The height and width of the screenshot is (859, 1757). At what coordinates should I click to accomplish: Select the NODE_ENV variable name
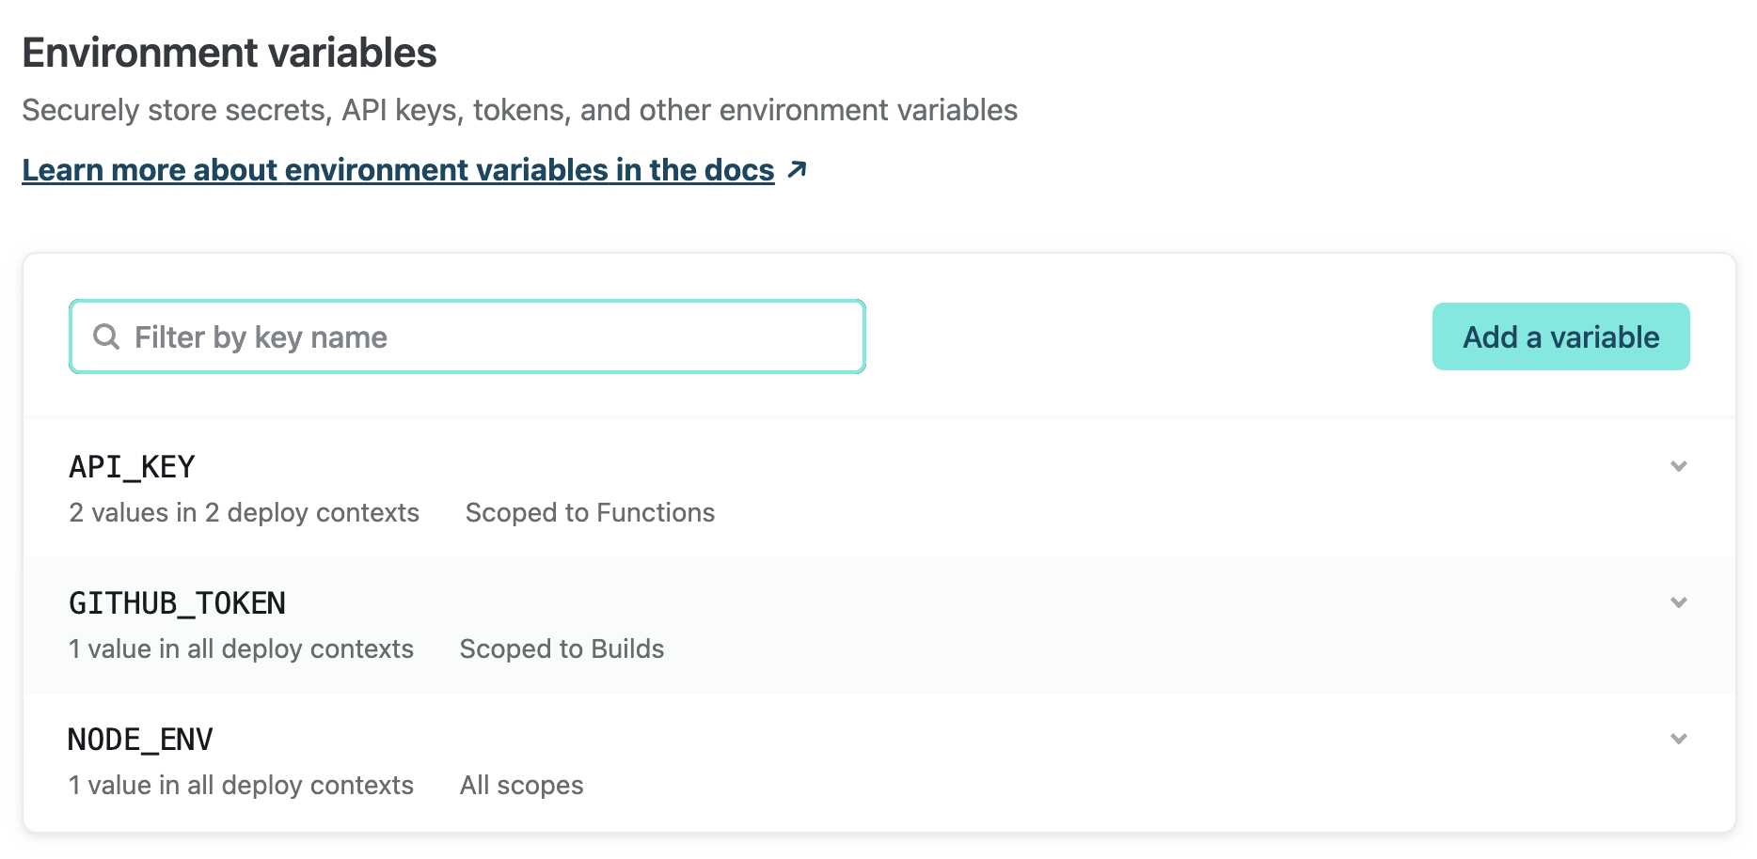click(x=140, y=740)
